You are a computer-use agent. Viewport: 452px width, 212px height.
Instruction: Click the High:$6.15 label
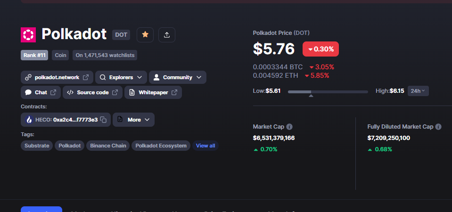390,91
